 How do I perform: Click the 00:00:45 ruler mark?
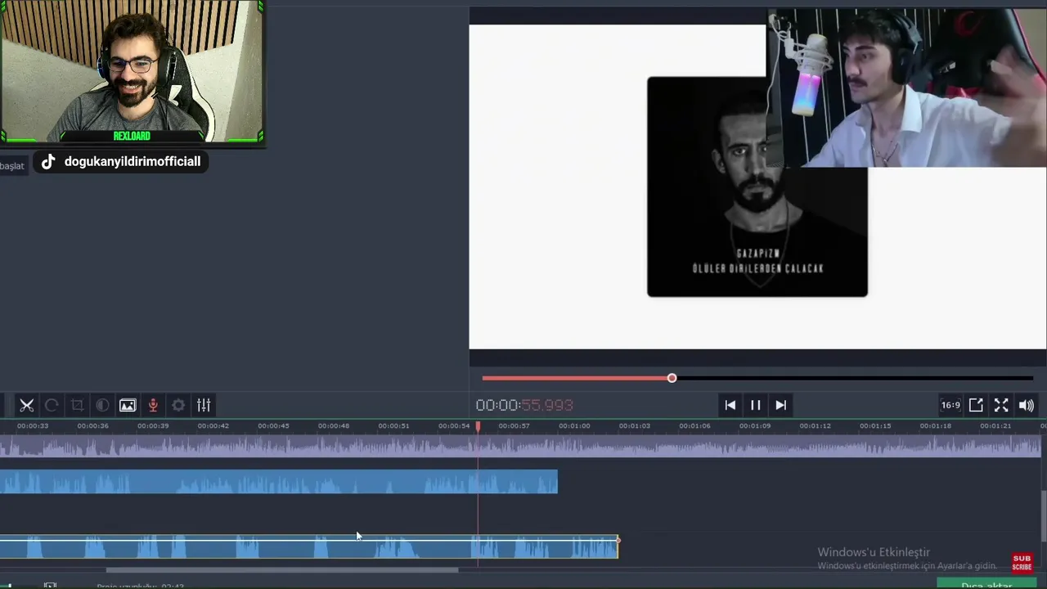(273, 426)
